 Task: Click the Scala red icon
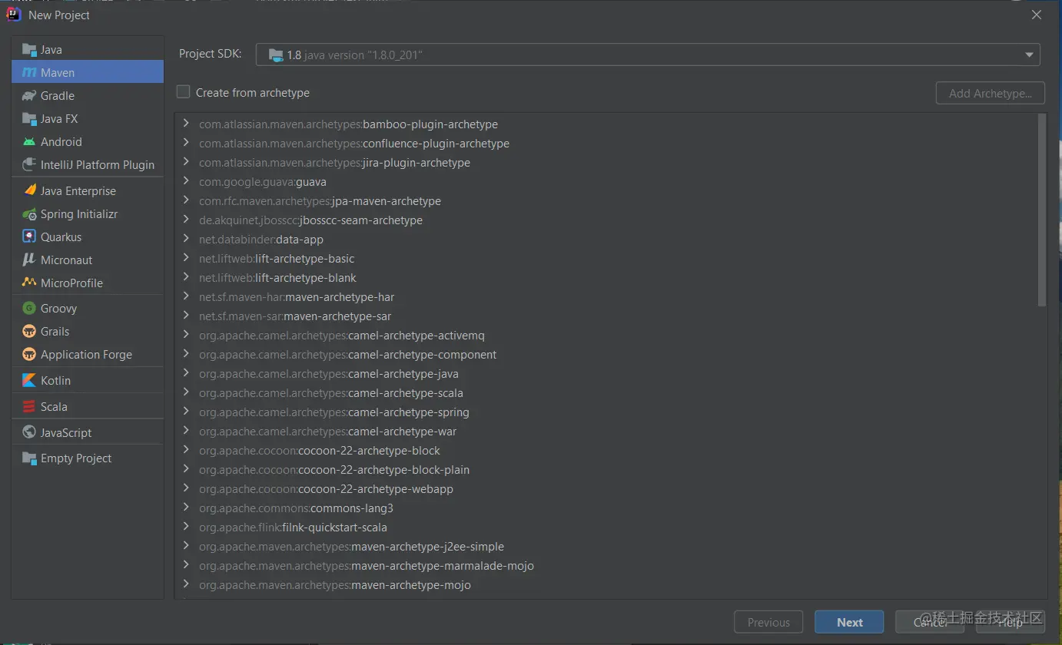pos(29,406)
